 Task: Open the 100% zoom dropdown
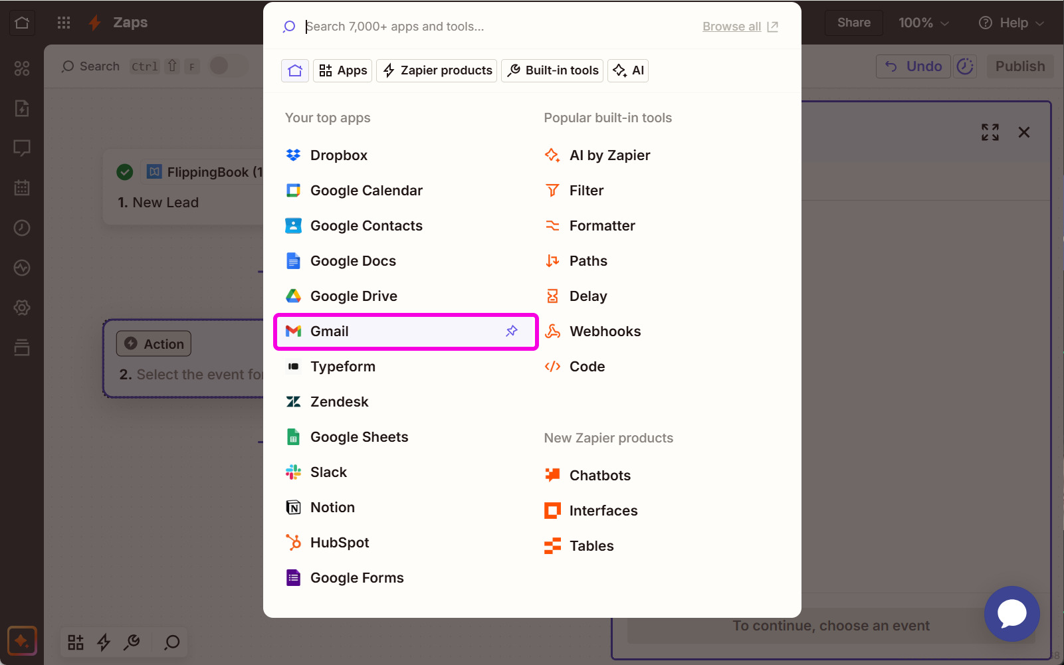(924, 23)
